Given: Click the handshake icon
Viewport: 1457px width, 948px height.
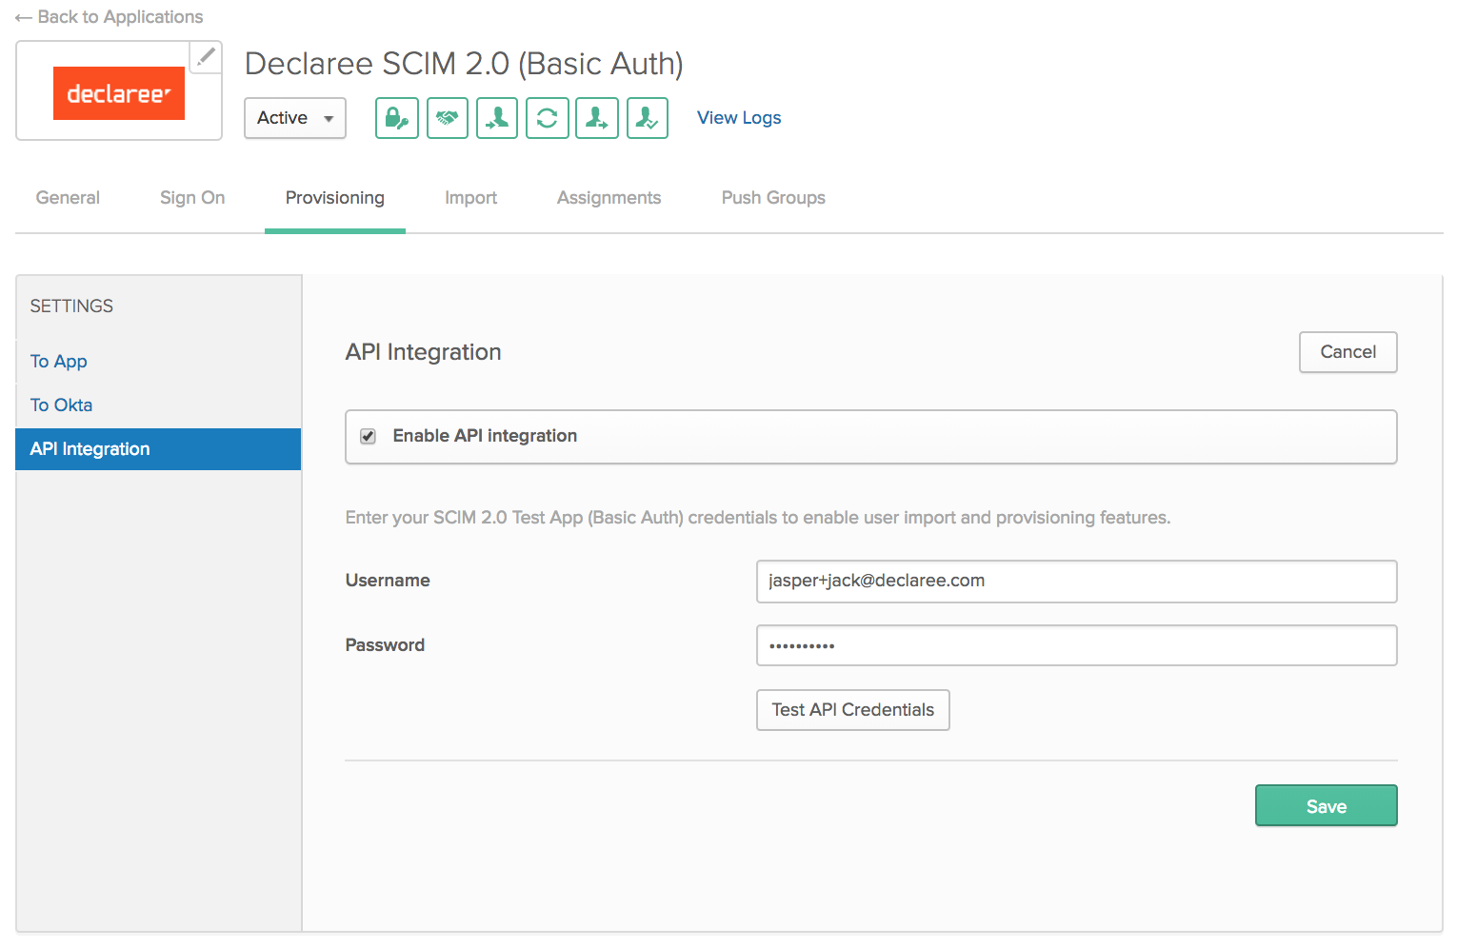Looking at the screenshot, I should coord(448,118).
